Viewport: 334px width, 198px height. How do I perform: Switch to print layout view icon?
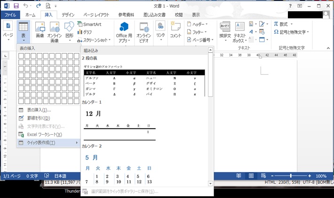click(251, 175)
